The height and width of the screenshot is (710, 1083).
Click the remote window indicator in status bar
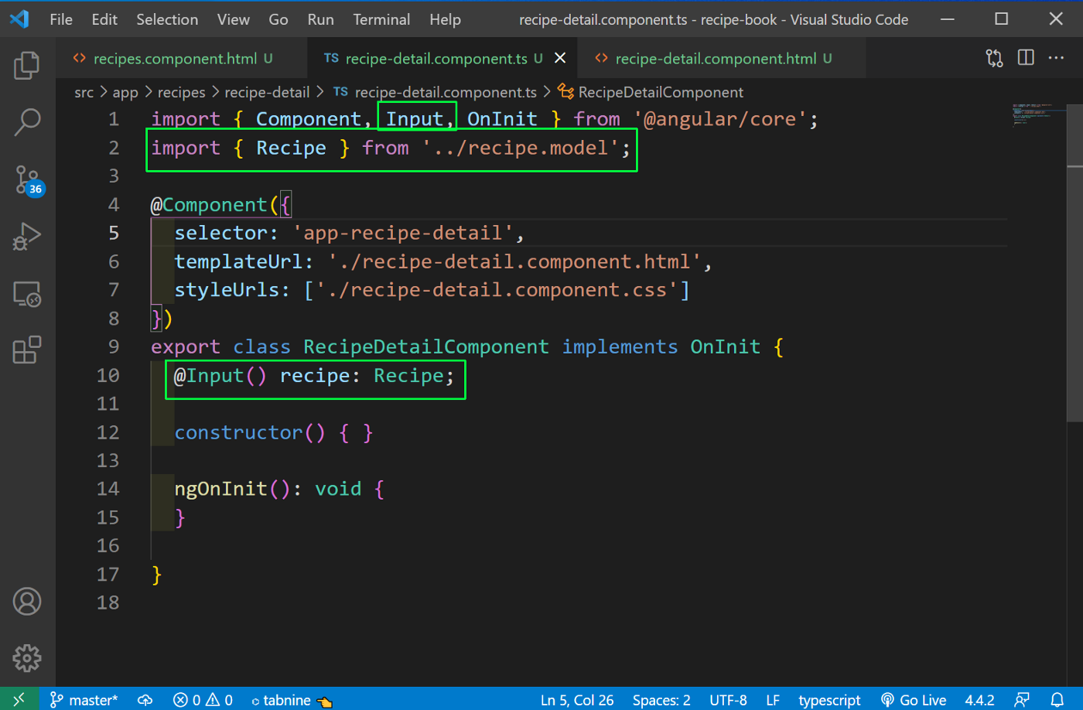pyautogui.click(x=19, y=699)
